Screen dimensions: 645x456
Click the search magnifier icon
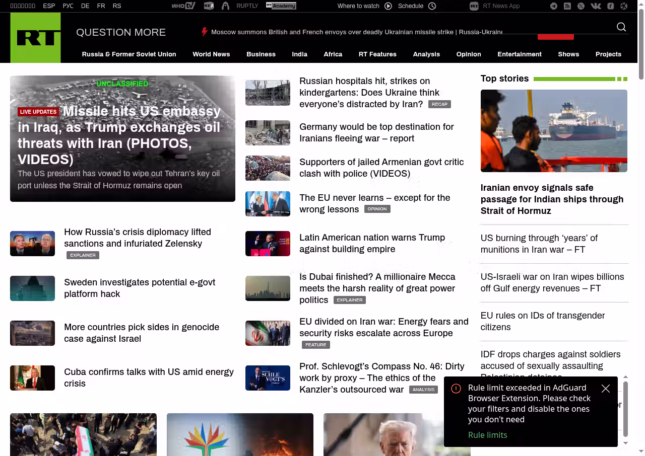click(x=621, y=27)
